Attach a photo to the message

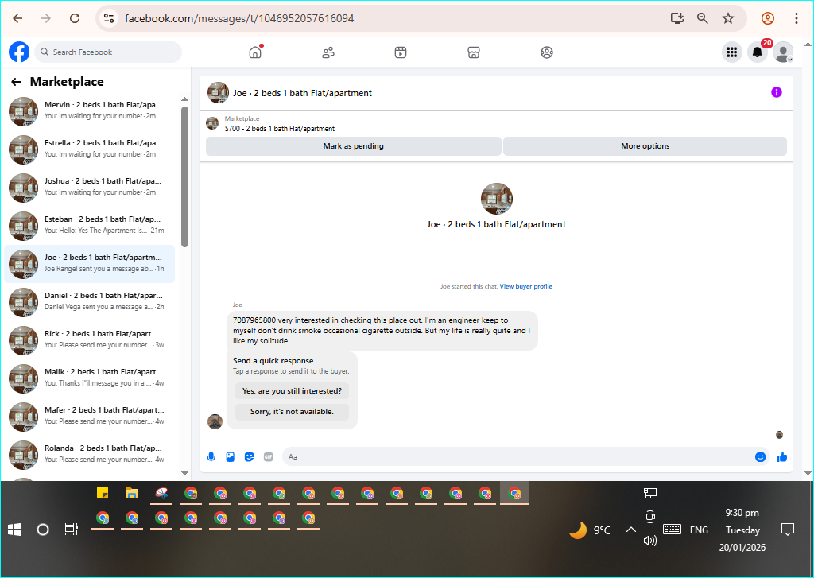pos(231,457)
